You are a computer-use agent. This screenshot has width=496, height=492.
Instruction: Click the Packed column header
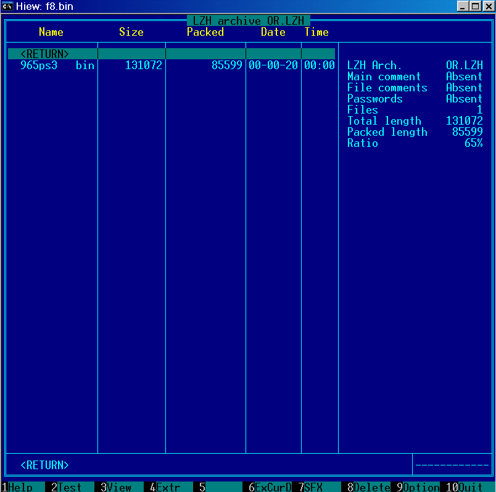click(205, 32)
